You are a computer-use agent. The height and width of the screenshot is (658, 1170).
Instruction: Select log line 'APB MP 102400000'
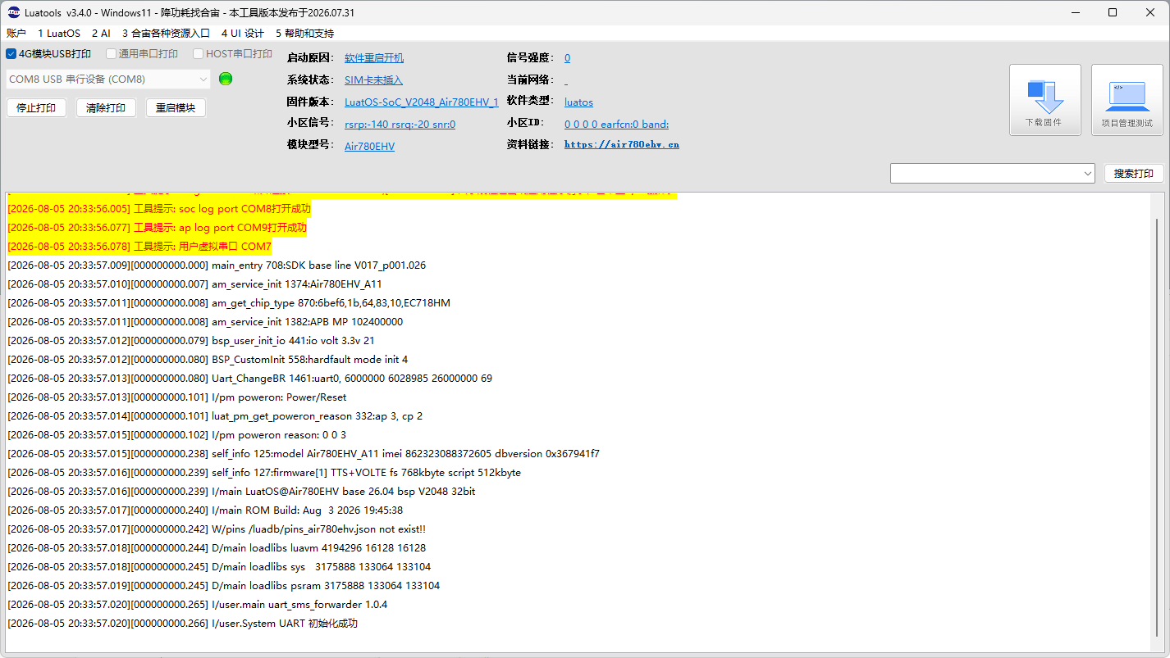tap(205, 322)
